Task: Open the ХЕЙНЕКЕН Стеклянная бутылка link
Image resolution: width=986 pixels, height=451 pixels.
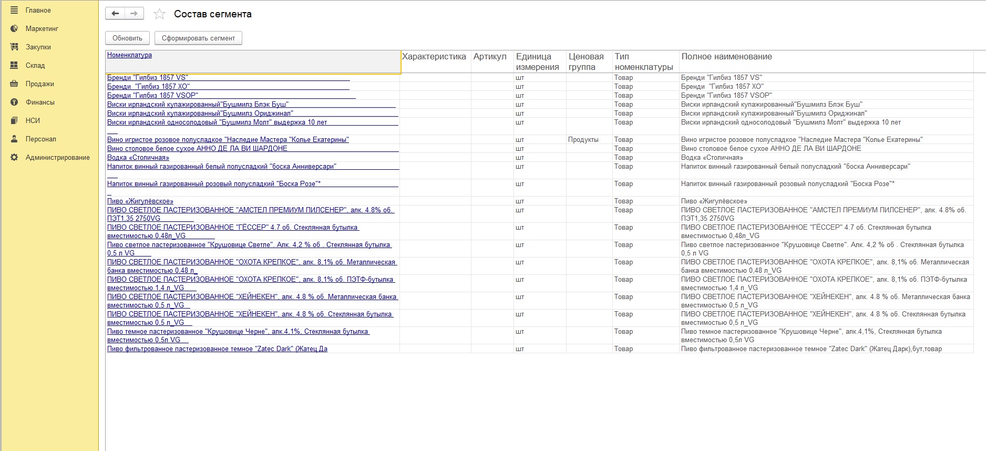Action: (x=250, y=318)
